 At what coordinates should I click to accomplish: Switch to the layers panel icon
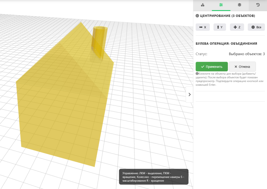click(x=239, y=5)
